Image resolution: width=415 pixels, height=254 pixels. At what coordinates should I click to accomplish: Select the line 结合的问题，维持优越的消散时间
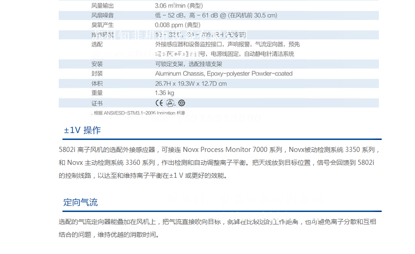click(x=109, y=235)
